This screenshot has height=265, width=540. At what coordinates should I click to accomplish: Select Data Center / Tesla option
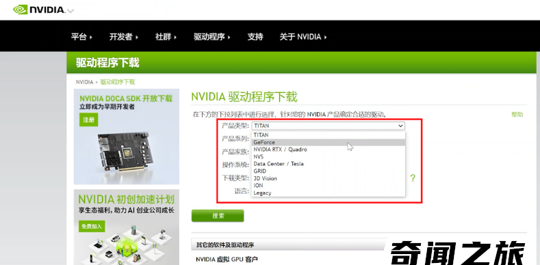tap(329, 164)
